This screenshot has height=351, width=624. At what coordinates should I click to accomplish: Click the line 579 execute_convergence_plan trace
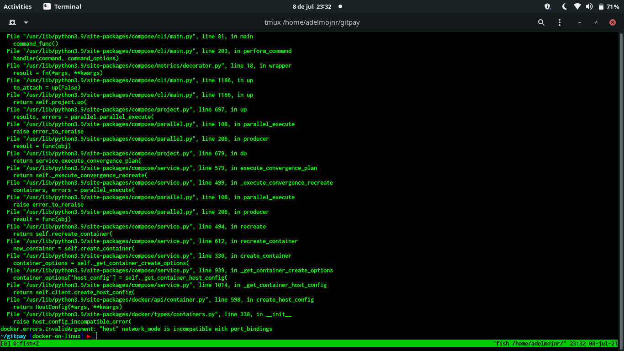162,168
